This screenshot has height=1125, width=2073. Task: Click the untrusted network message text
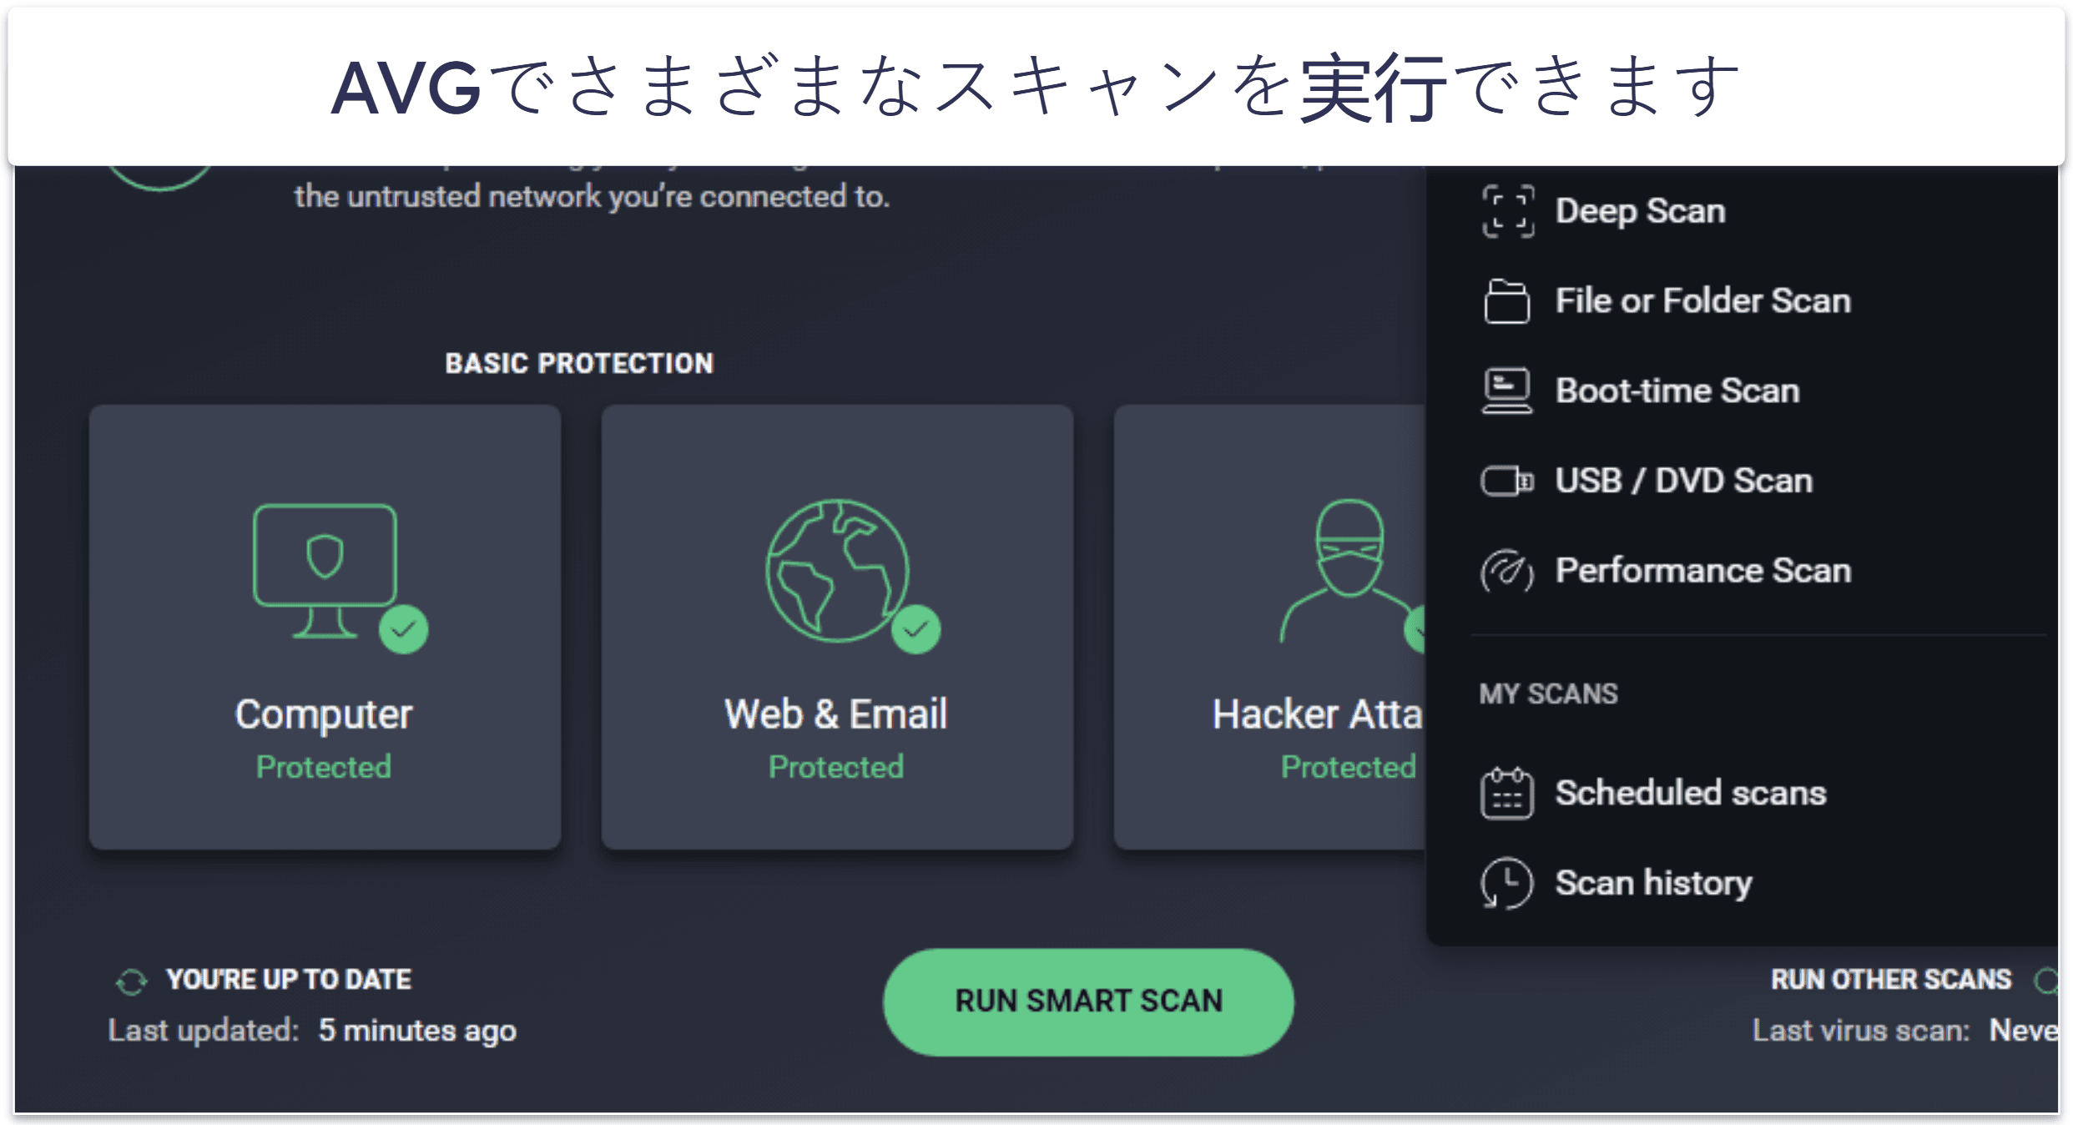593,197
